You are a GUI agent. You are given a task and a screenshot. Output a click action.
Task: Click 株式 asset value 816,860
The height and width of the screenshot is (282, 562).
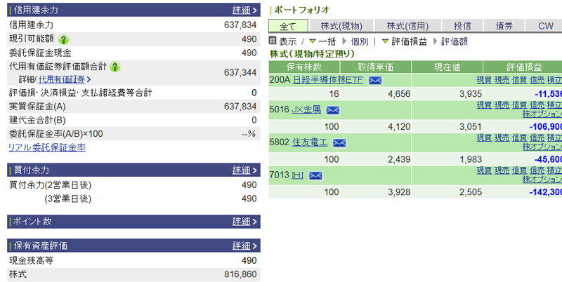coord(240,274)
